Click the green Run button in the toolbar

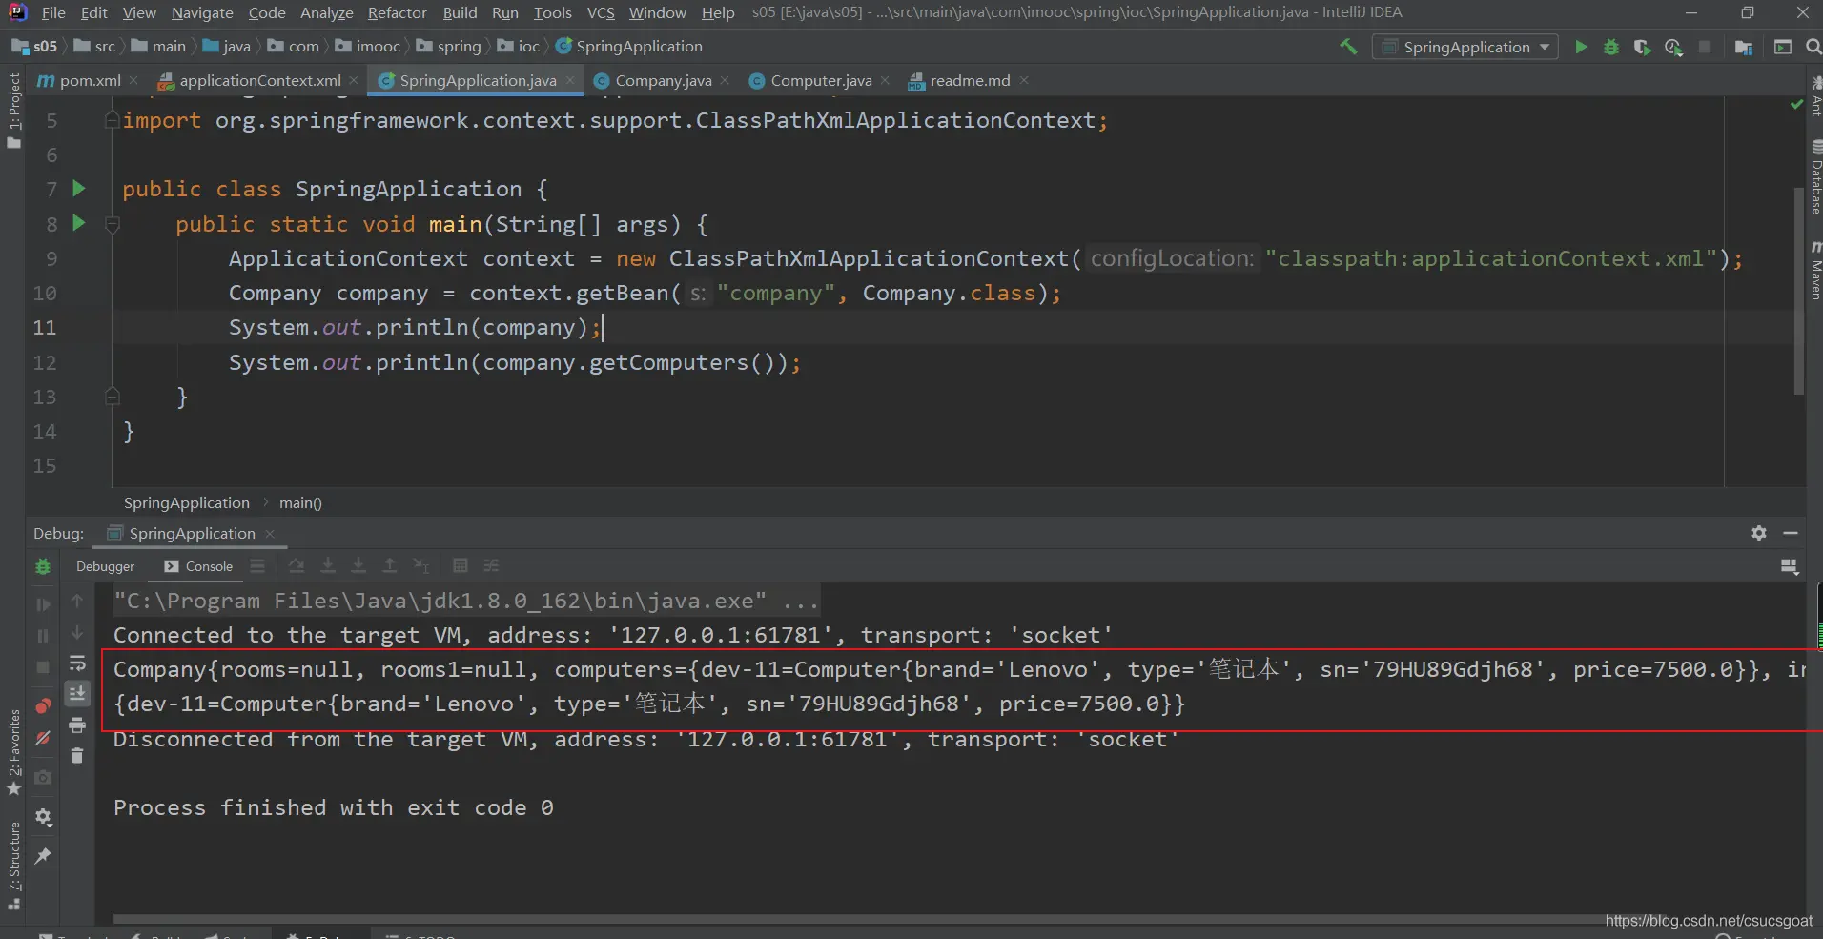(x=1580, y=47)
